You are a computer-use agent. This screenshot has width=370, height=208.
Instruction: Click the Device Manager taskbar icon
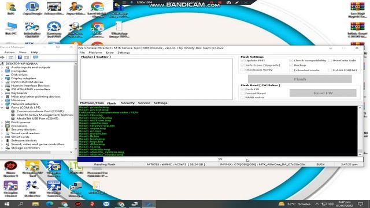pyautogui.click(x=135, y=204)
